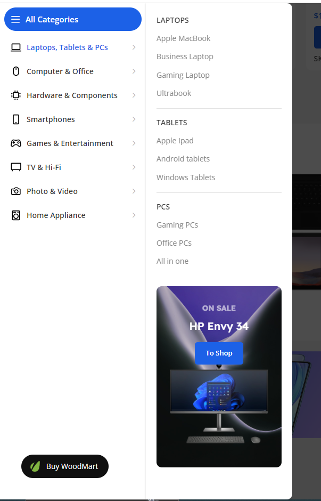Open Apple Ipad link

[175, 141]
